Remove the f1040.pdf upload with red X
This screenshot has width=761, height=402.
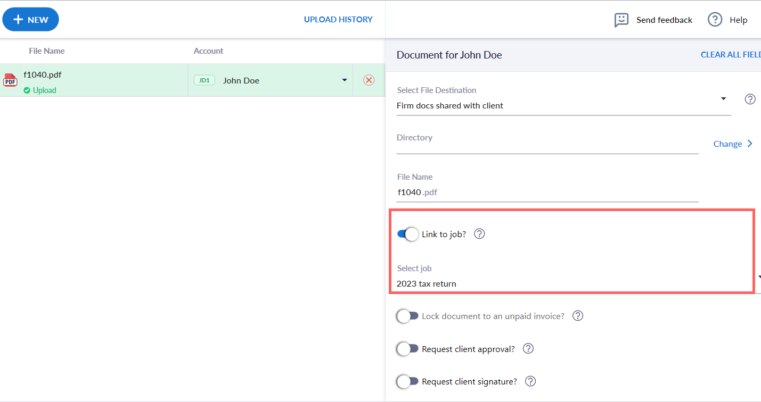[x=369, y=80]
